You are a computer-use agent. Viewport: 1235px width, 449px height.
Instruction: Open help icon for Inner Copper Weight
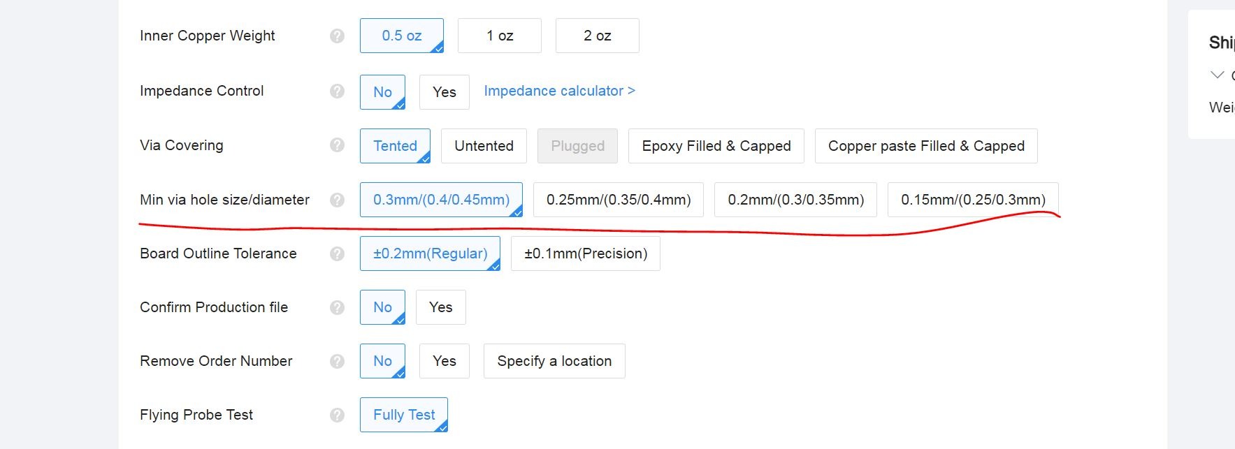pos(337,36)
